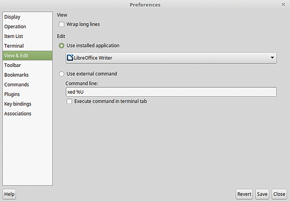Open the installed application dropdown arrow

click(272, 58)
